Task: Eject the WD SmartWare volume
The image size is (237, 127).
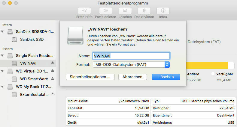Action: tap(53, 78)
